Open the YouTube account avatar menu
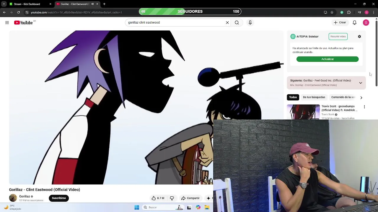The width and height of the screenshot is (378, 212). click(x=366, y=23)
